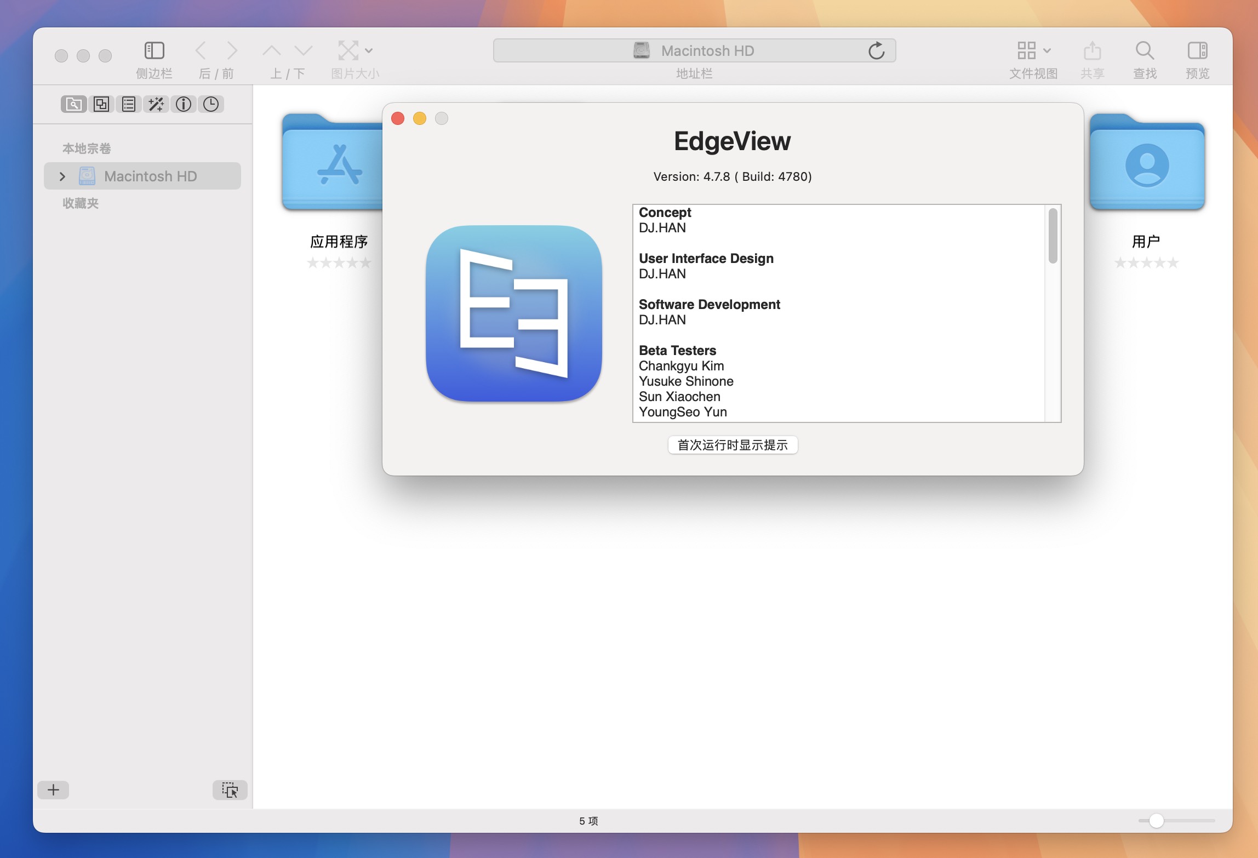Go to the previous item with the up arrow
The height and width of the screenshot is (858, 1258).
[272, 50]
